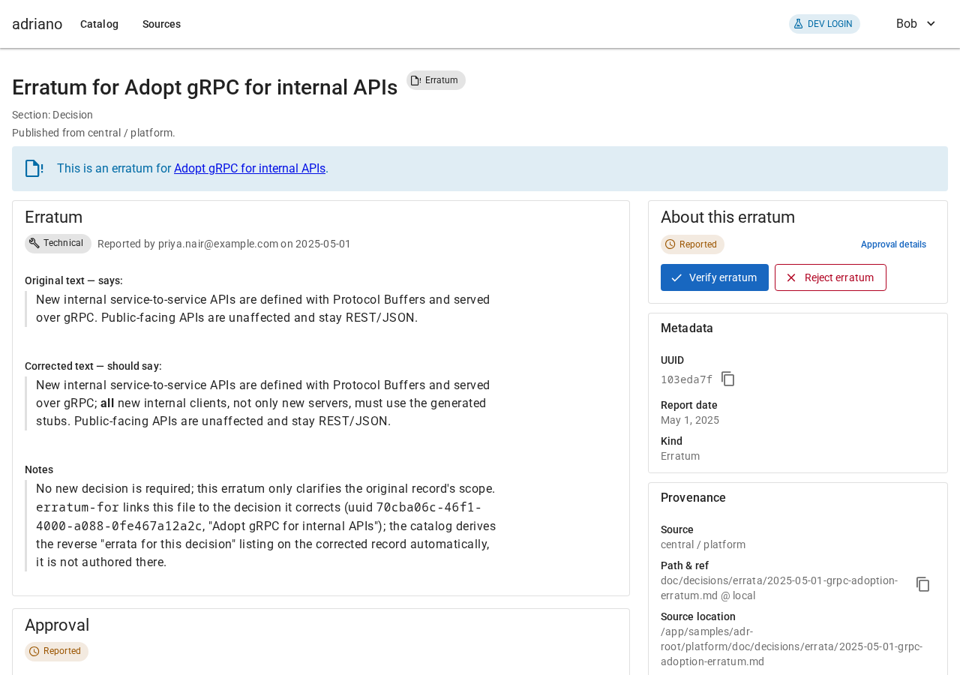Open the Sources menu

161,24
